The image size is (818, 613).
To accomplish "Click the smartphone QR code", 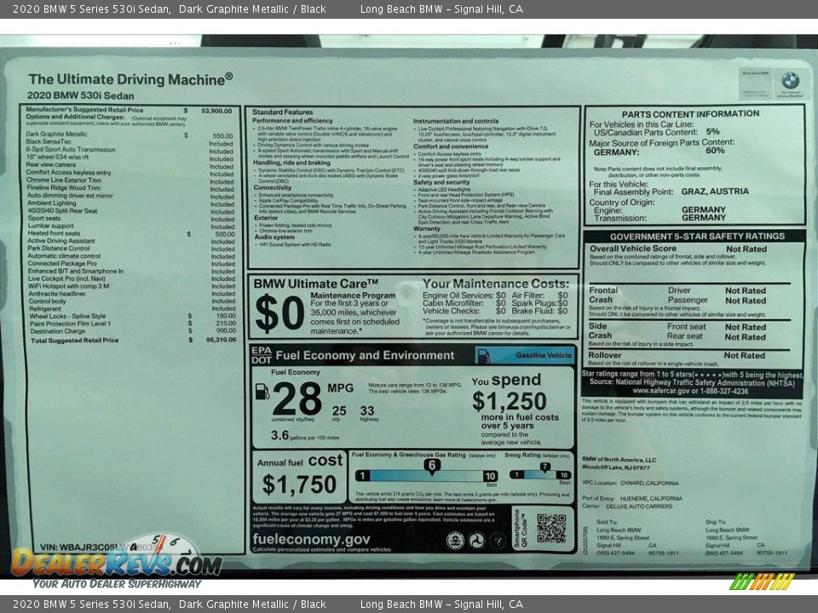I will click(x=551, y=529).
